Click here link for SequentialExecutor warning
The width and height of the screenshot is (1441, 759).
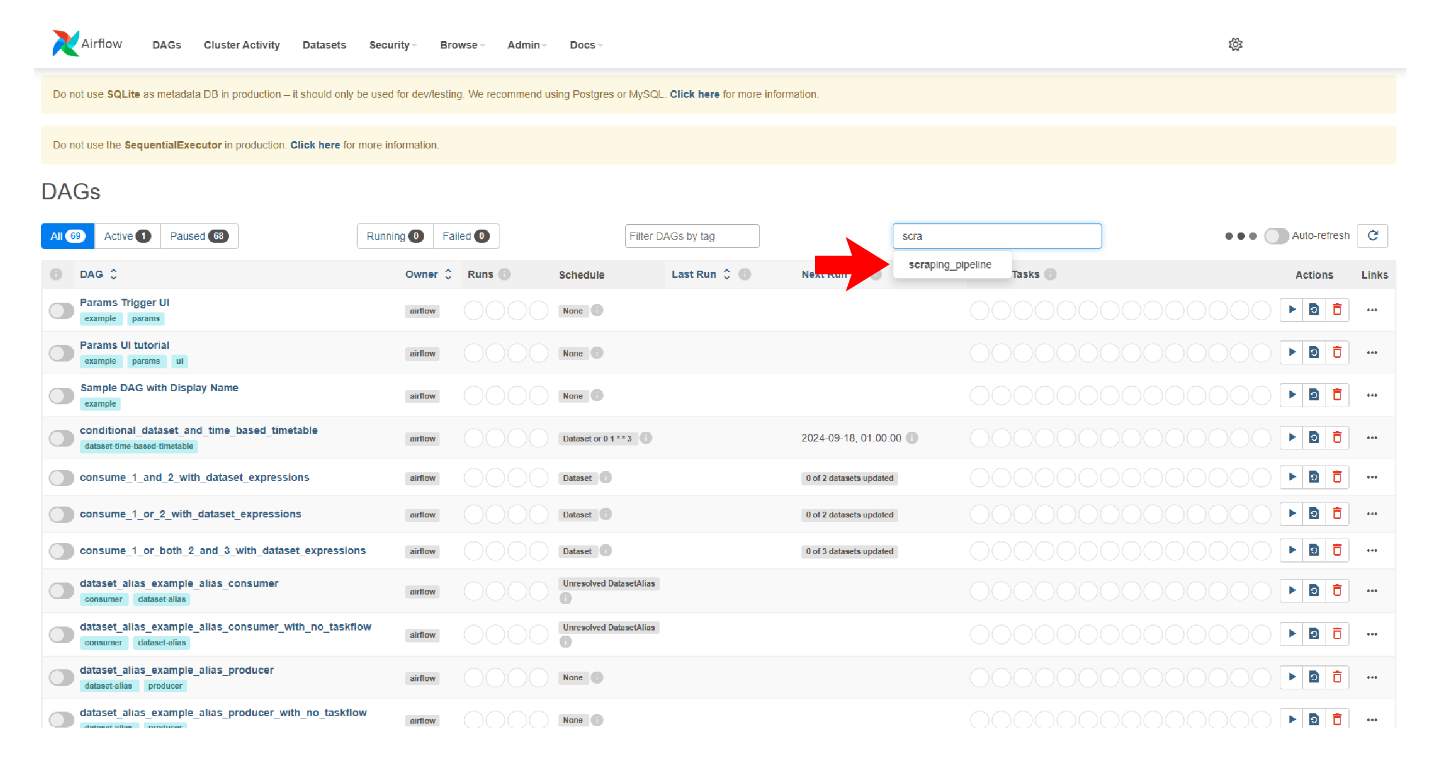coord(314,144)
